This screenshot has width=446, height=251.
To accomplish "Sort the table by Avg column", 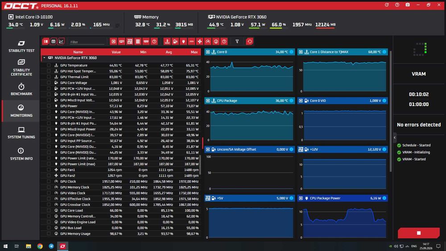I will point(169,52).
